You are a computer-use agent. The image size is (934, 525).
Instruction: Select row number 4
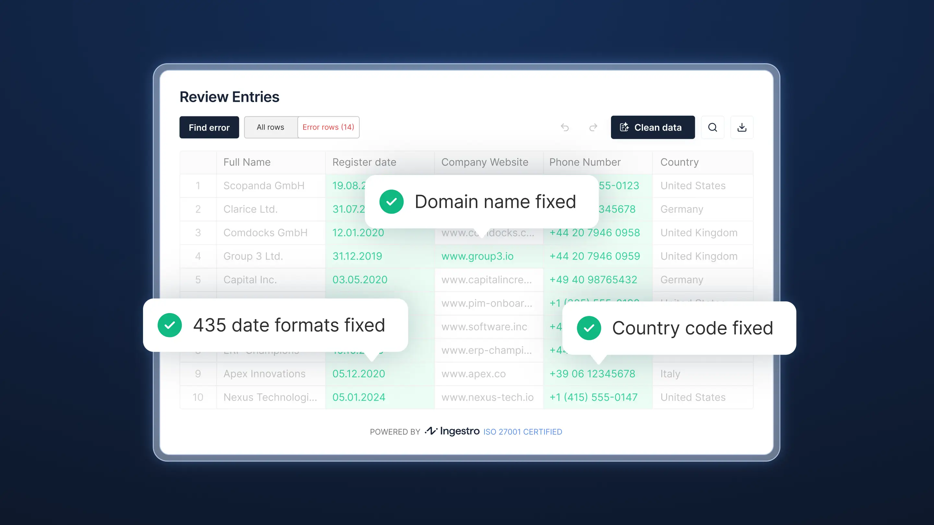pyautogui.click(x=198, y=257)
